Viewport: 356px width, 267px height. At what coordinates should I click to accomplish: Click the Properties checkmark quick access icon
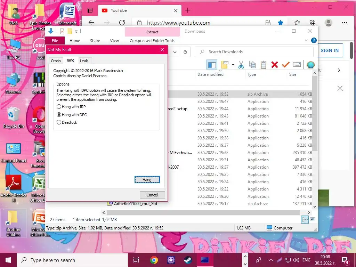tap(62, 31)
